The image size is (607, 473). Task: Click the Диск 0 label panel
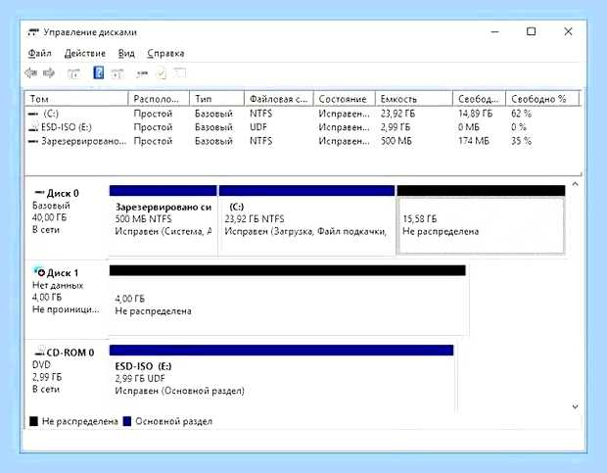click(66, 218)
